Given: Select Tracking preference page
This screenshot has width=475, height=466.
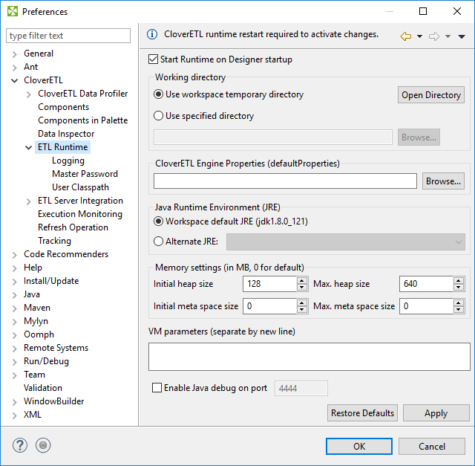Looking at the screenshot, I should pyautogui.click(x=54, y=241).
